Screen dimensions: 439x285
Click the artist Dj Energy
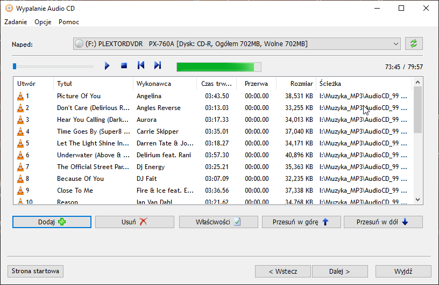coord(151,167)
